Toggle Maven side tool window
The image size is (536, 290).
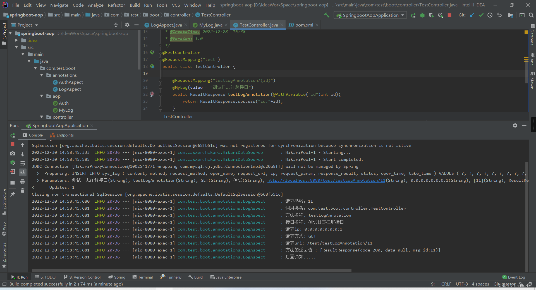pos(532,80)
